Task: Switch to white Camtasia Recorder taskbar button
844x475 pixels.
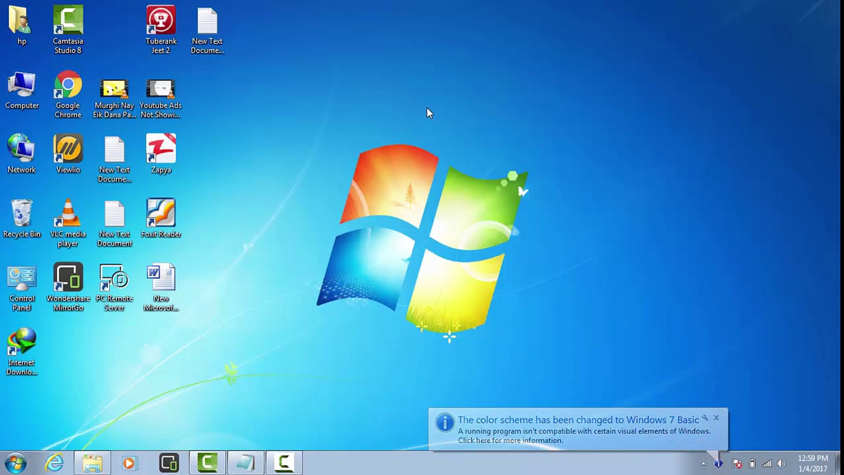Action: [x=284, y=463]
